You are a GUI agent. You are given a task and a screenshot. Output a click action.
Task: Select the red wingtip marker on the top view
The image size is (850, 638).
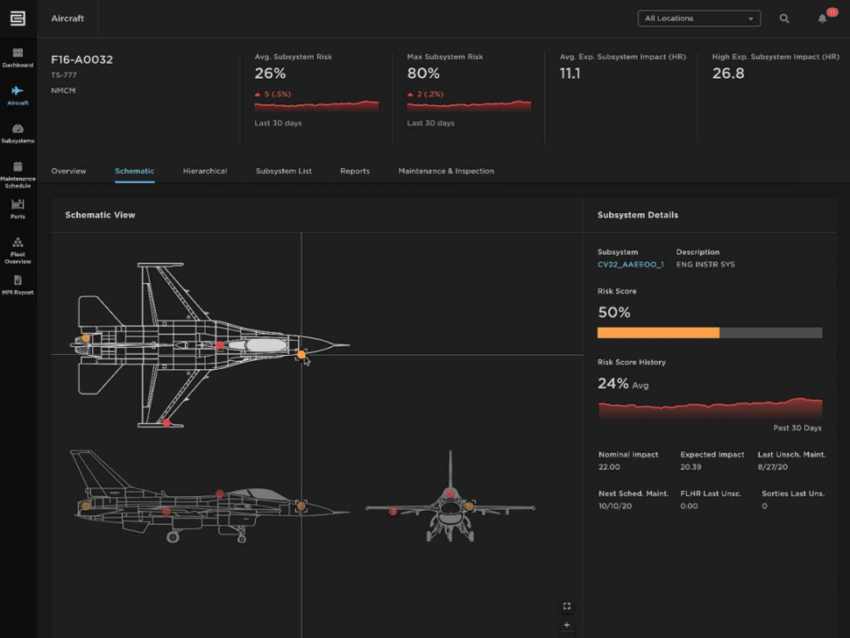coord(166,422)
